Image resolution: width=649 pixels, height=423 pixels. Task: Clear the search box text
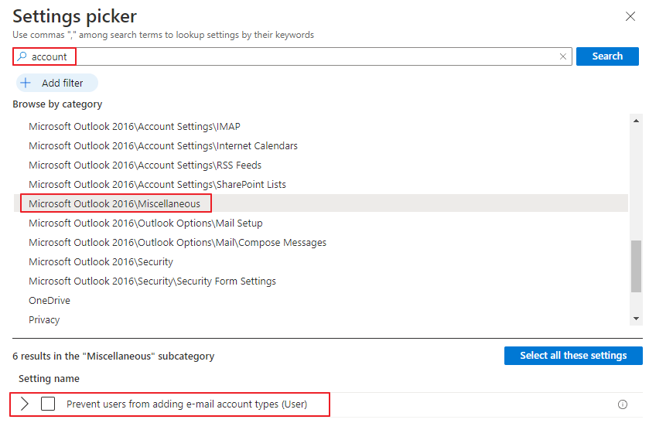tap(562, 56)
